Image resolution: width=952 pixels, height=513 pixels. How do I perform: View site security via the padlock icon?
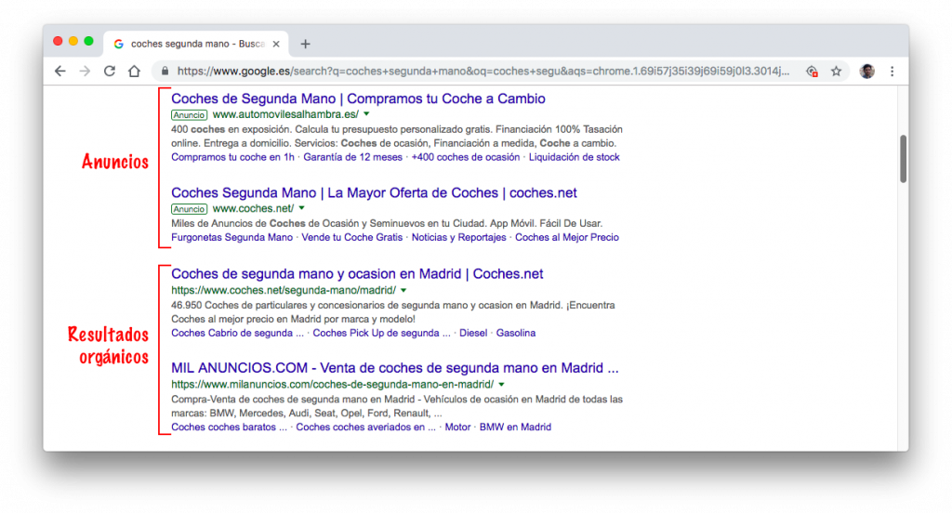tap(165, 71)
